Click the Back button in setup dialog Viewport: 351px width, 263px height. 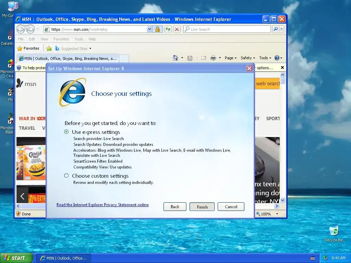[175, 206]
